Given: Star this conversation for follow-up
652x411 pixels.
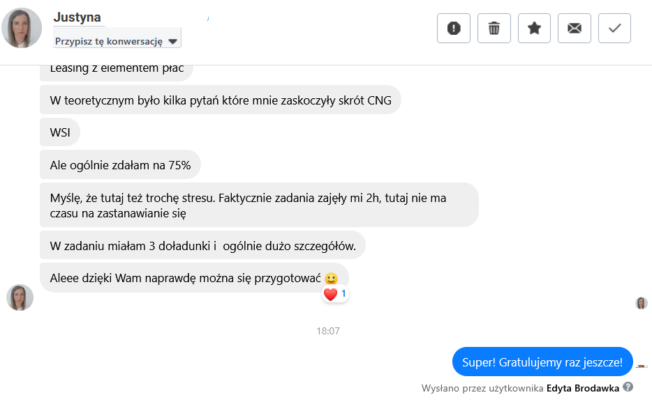Looking at the screenshot, I should tap(534, 28).
